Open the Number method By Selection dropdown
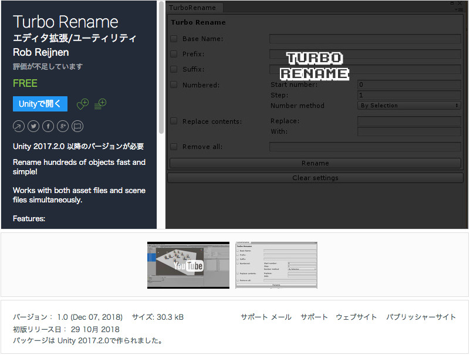 (x=409, y=106)
